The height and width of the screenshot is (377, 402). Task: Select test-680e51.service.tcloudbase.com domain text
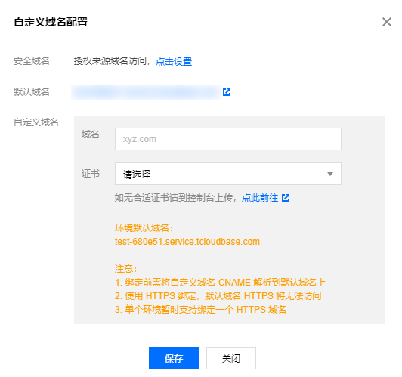point(187,242)
